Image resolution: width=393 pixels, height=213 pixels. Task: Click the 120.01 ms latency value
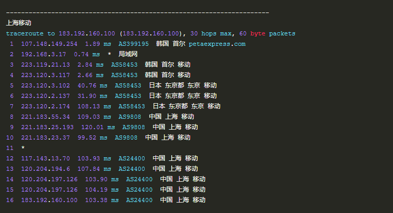point(98,127)
